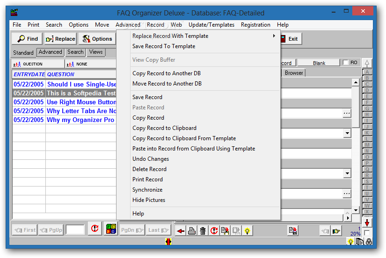Click the red refresh icon next to trash can
The image size is (386, 258).
click(214, 231)
